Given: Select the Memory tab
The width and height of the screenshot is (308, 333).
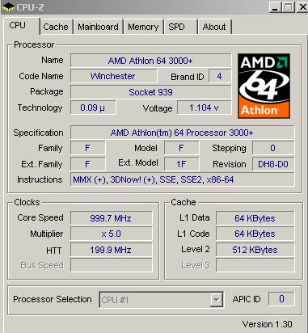Looking at the screenshot, I should (x=143, y=27).
